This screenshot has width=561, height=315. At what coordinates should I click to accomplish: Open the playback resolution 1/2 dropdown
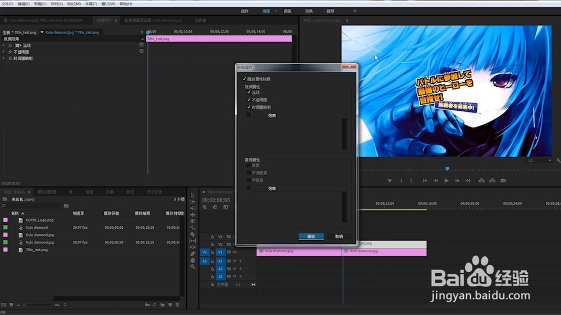(x=540, y=161)
